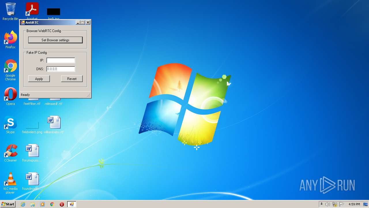Open the volume control tray icon
The width and height of the screenshot is (369, 208).
[x=328, y=204]
